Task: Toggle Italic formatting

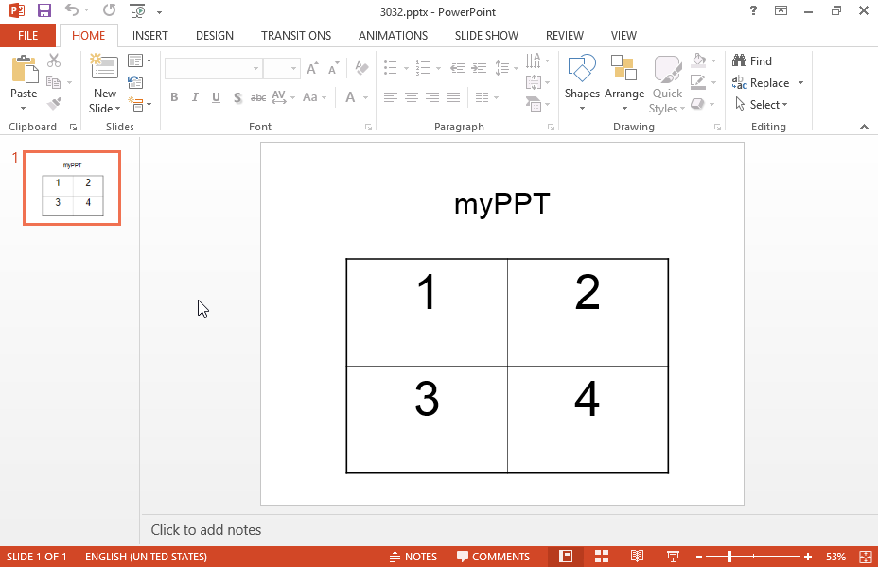Action: tap(195, 97)
